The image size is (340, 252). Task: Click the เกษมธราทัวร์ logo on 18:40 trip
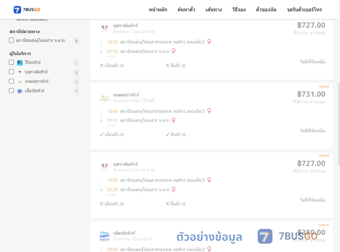click(105, 98)
